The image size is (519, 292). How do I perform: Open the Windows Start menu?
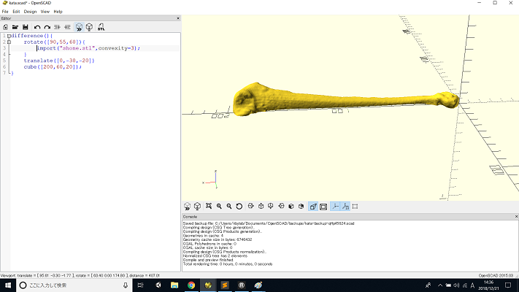[8, 285]
